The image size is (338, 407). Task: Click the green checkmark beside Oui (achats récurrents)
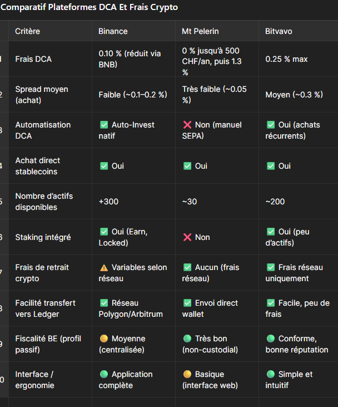270,125
